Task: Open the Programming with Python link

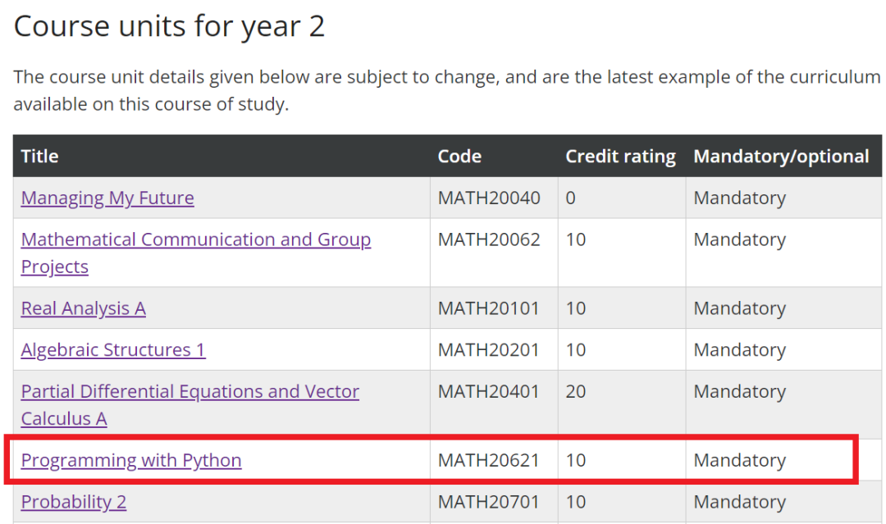Action: 131,461
